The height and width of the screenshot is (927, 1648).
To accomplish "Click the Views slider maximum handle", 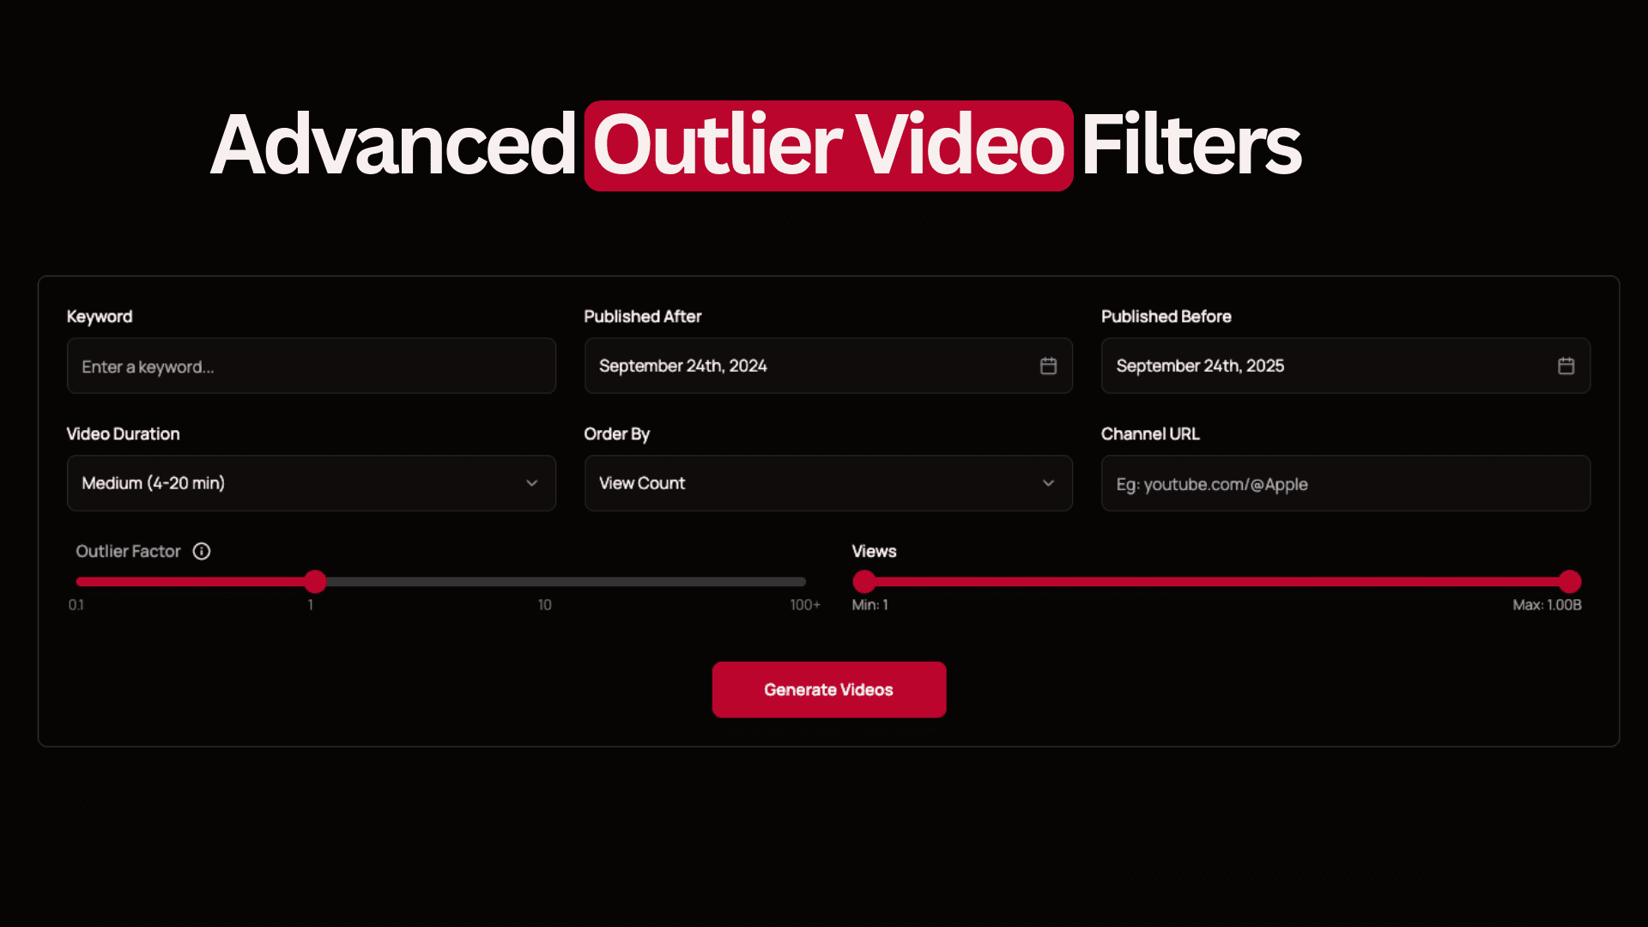I will point(1571,581).
